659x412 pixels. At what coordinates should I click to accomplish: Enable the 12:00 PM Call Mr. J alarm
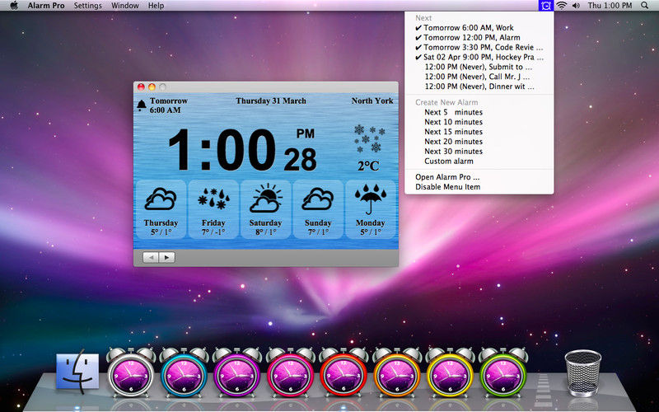[x=479, y=77]
